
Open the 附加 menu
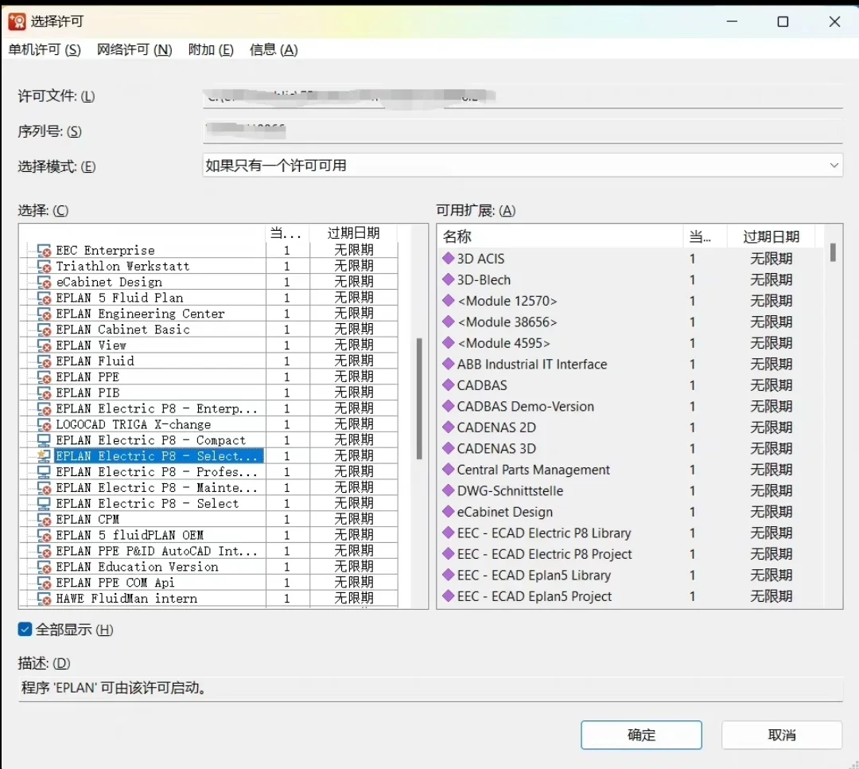coord(210,49)
